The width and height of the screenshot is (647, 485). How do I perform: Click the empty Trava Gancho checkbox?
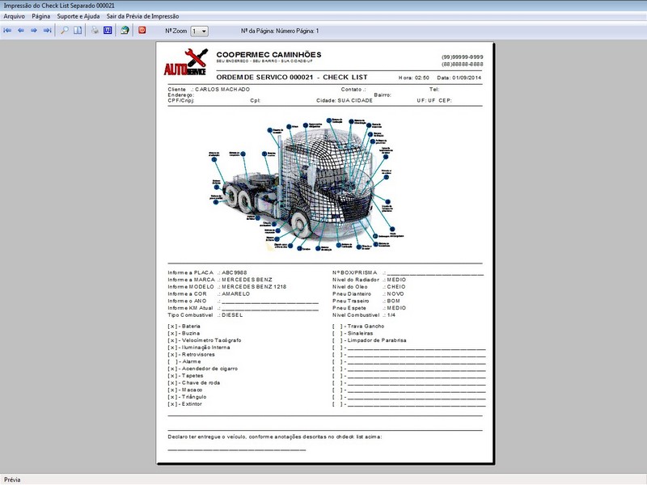point(337,326)
